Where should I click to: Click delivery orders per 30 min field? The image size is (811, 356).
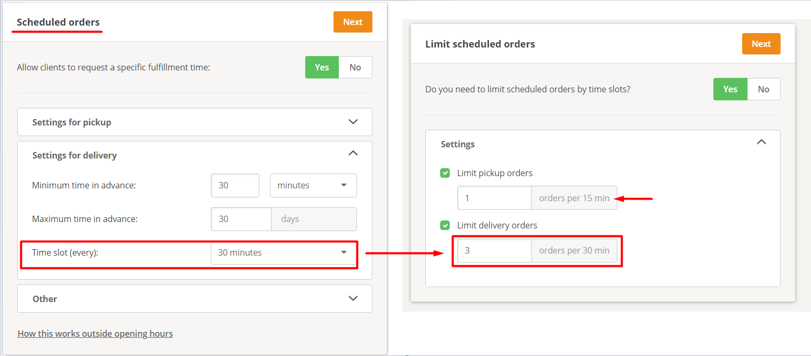(x=494, y=250)
